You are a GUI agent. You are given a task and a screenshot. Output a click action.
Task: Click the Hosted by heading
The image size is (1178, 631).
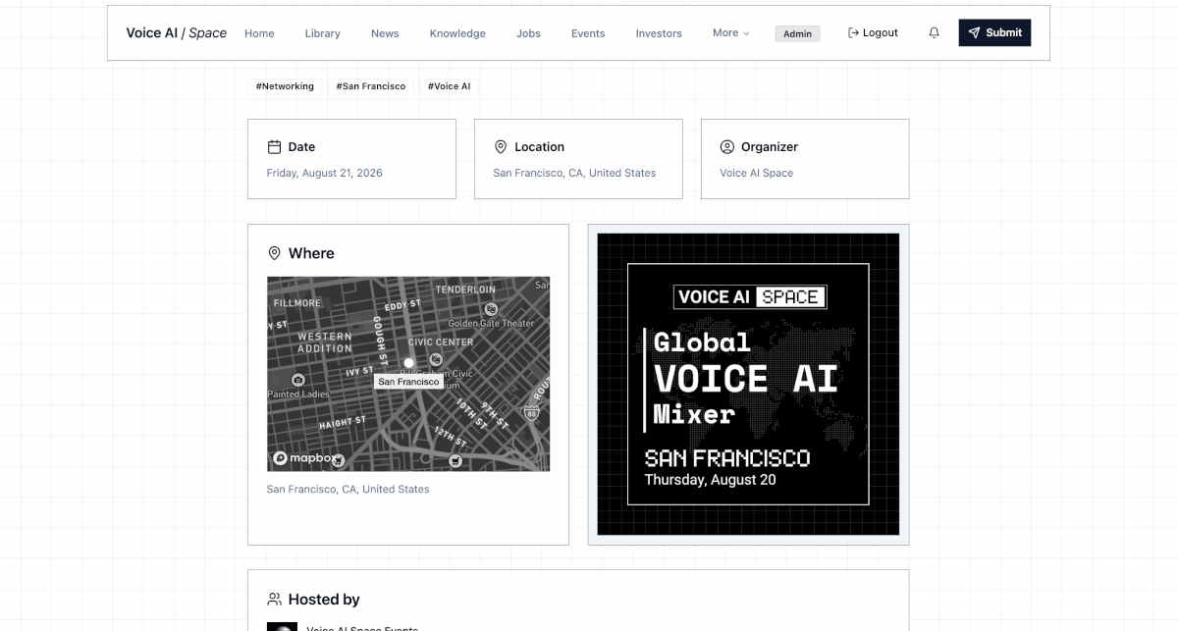[324, 600]
